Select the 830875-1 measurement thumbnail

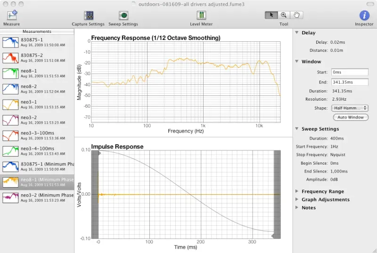point(10,42)
